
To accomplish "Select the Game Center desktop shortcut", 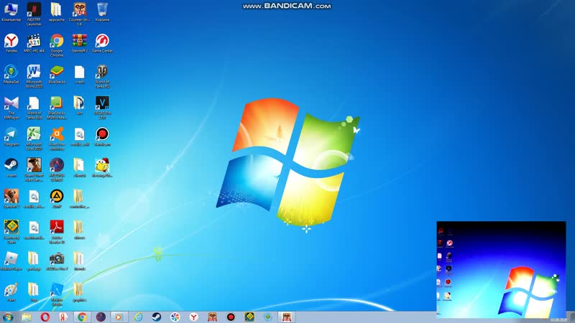I will pos(102,43).
